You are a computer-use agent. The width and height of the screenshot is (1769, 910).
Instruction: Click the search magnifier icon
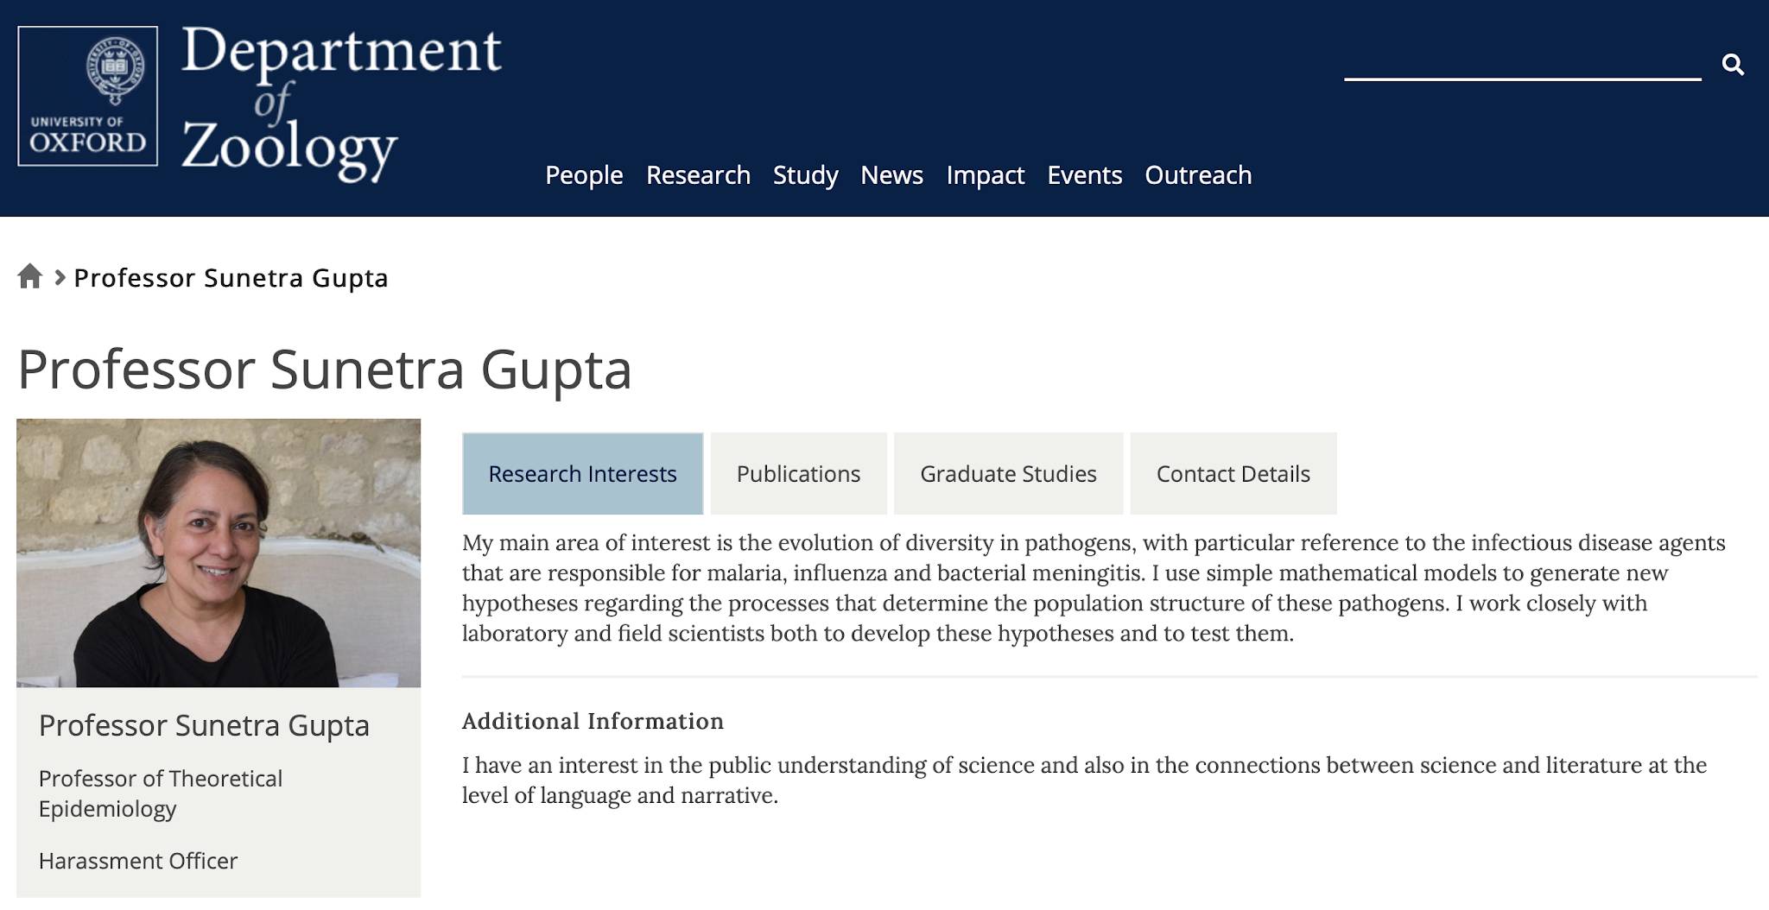click(x=1733, y=65)
